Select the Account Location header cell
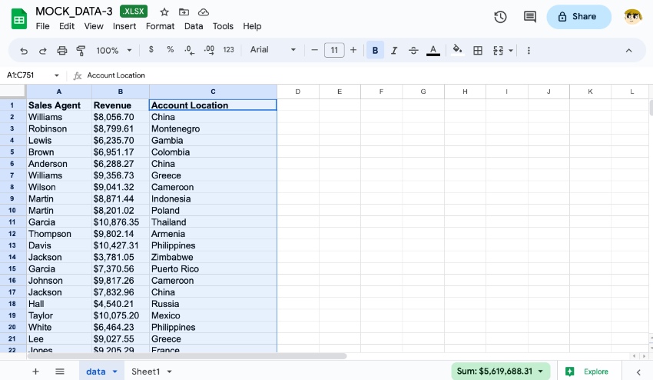The image size is (653, 380). pos(213,105)
